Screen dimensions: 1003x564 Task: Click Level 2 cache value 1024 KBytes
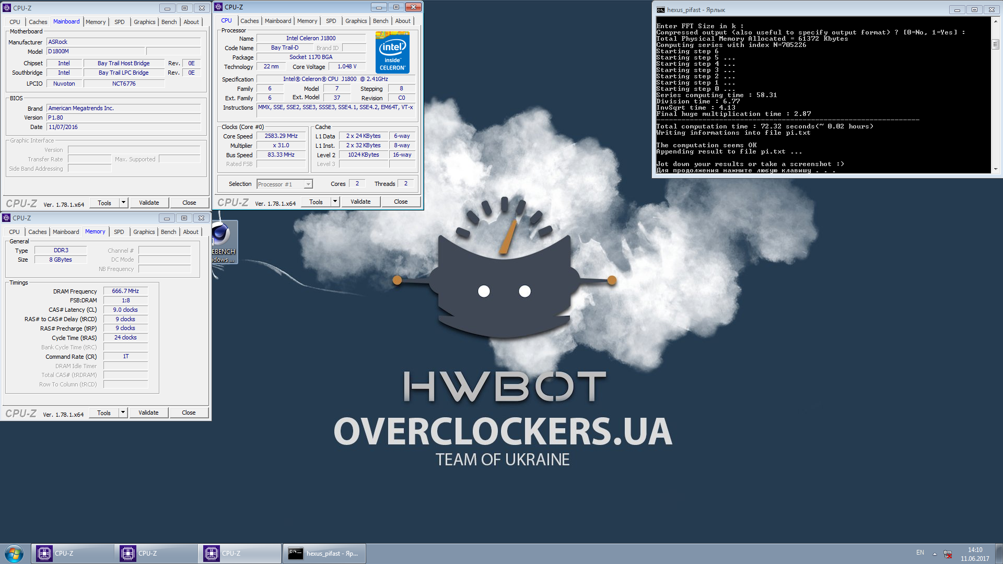click(364, 155)
